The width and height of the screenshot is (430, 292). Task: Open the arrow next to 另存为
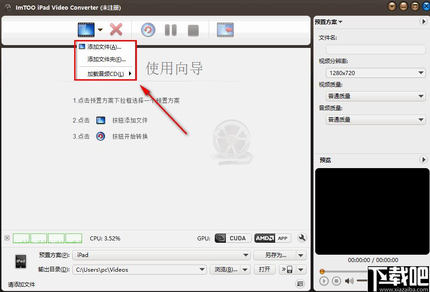(301, 255)
